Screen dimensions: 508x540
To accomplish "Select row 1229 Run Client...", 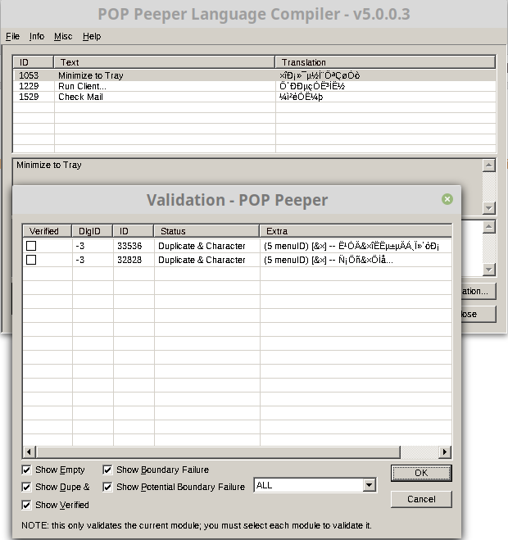I will click(x=255, y=86).
